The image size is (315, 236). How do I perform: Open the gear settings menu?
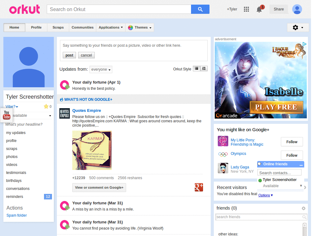click(298, 27)
